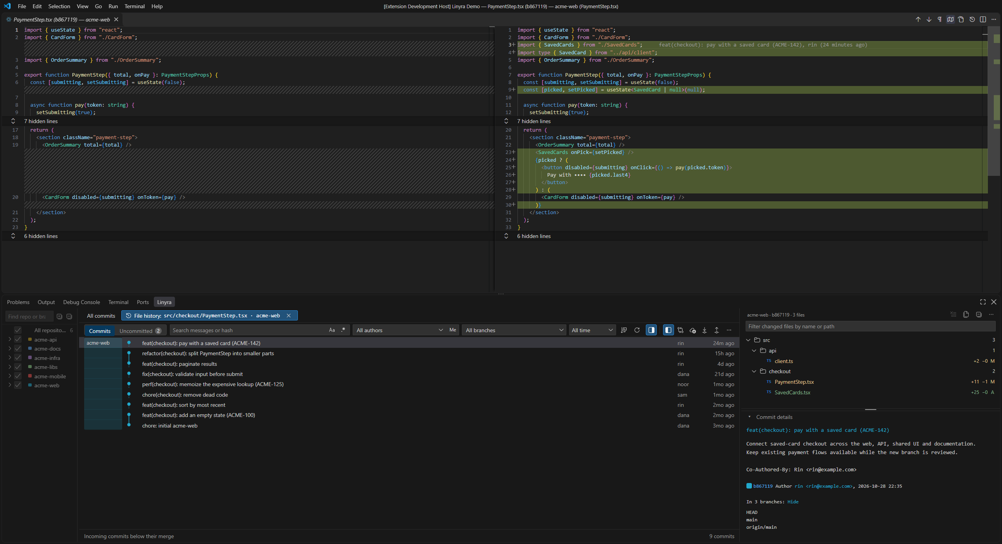This screenshot has height=544, width=1002.
Task: Click the compare branches icon in commit toolbar
Action: [680, 330]
